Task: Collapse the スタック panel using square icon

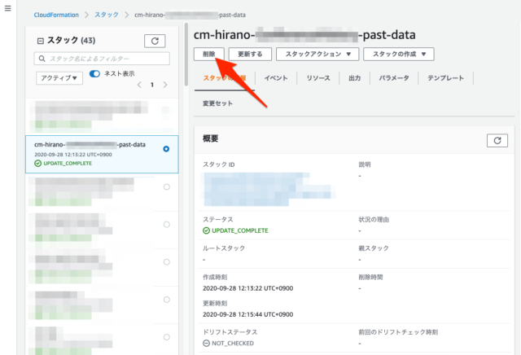Action: (x=41, y=41)
